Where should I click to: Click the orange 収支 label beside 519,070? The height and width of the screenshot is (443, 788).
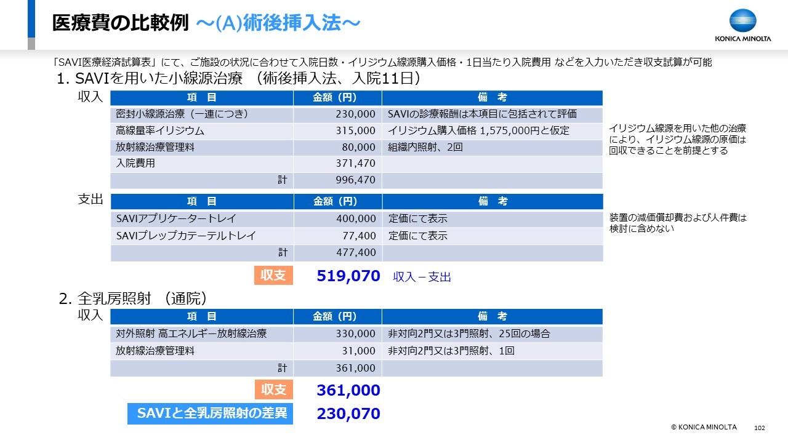(274, 276)
